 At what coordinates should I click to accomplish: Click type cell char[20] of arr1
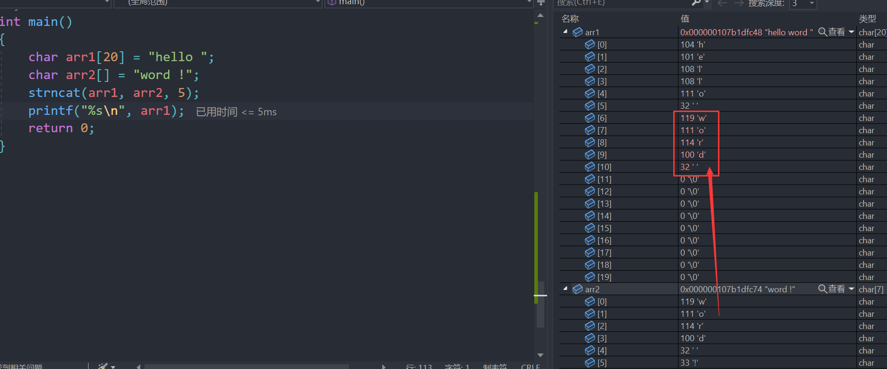pyautogui.click(x=872, y=32)
